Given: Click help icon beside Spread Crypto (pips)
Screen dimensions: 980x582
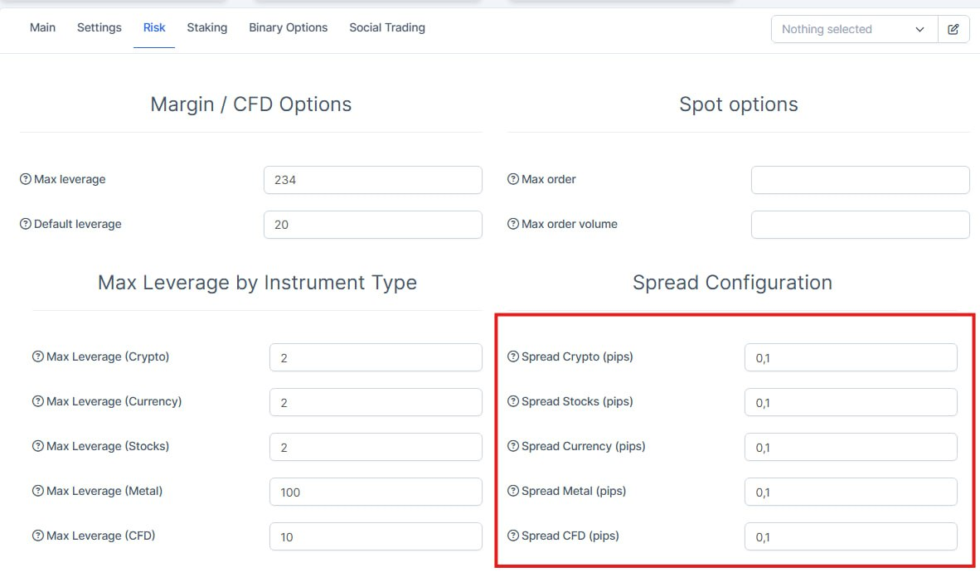Looking at the screenshot, I should (x=513, y=357).
